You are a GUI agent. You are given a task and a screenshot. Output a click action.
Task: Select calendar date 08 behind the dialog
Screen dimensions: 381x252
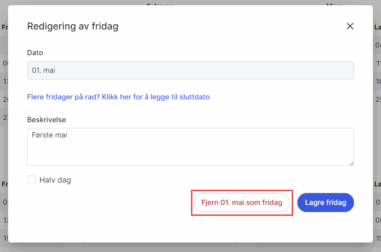pos(378,220)
